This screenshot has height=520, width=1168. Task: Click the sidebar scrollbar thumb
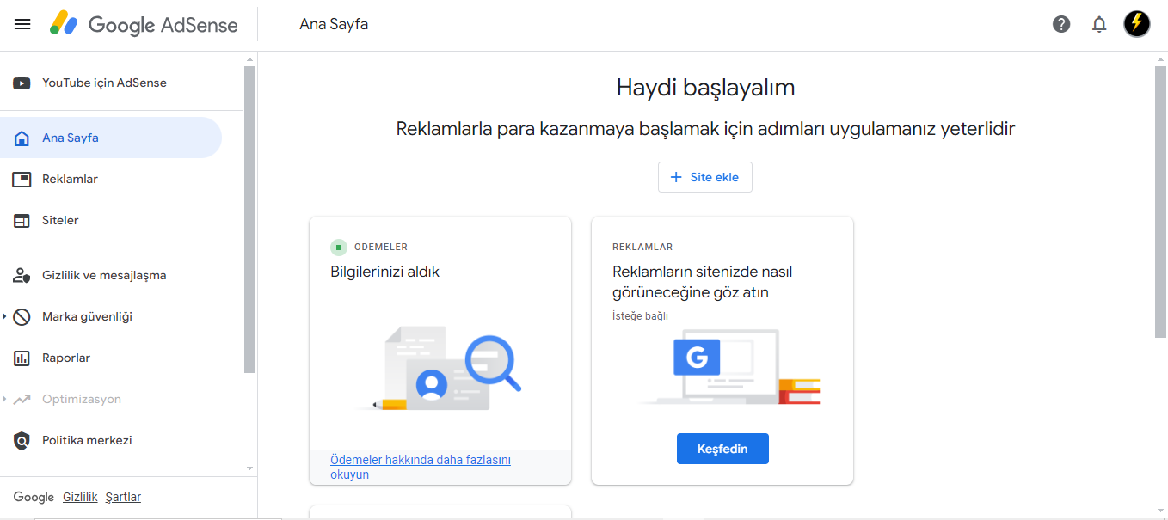click(x=250, y=220)
